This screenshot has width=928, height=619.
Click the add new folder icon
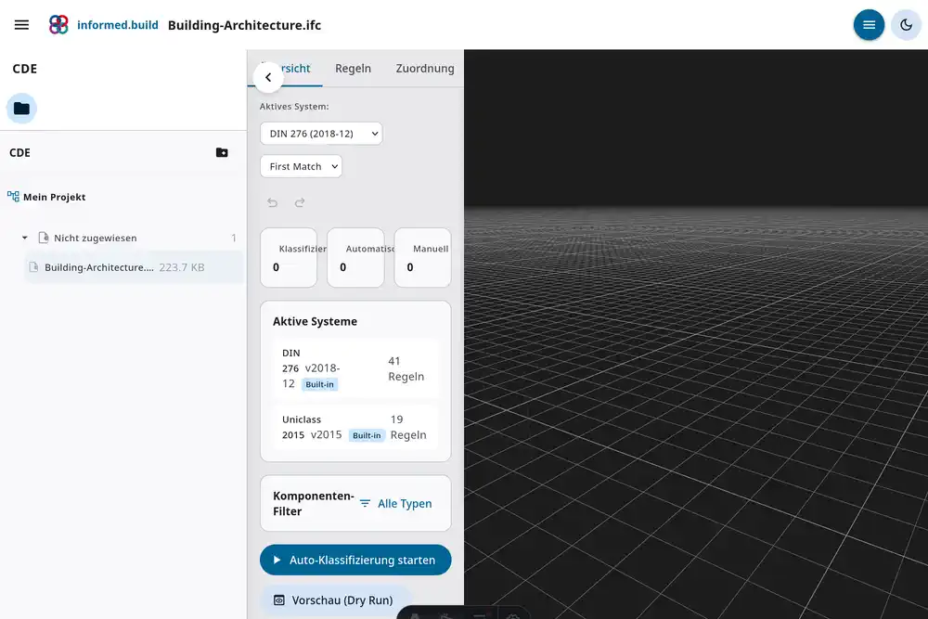(x=222, y=153)
